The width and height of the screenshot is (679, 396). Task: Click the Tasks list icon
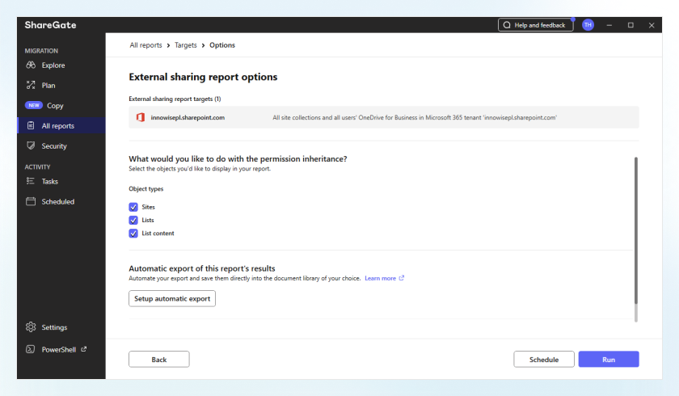click(x=31, y=182)
